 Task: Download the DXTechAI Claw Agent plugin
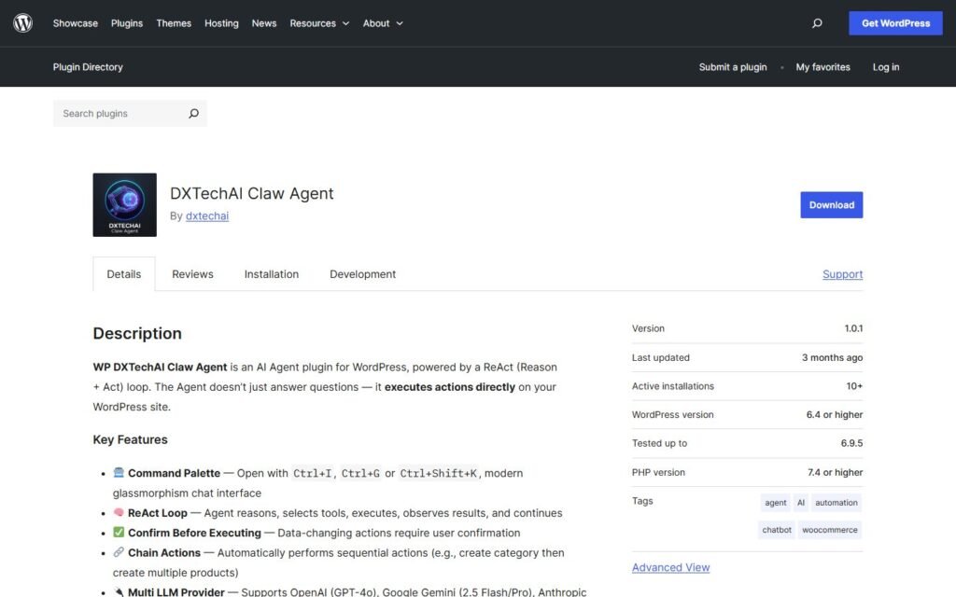[832, 204]
